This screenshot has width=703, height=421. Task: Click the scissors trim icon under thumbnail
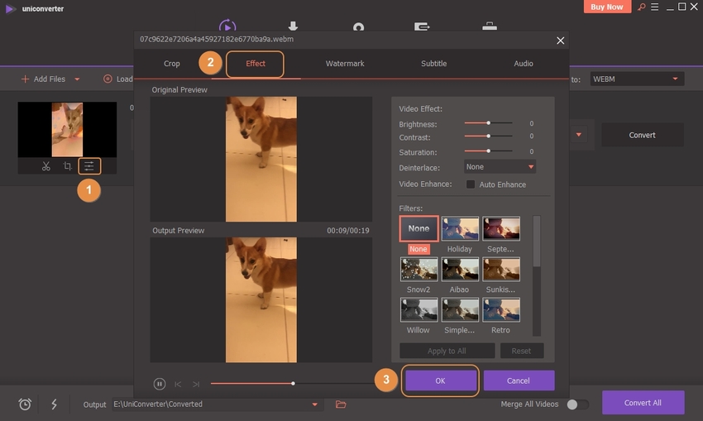46,166
